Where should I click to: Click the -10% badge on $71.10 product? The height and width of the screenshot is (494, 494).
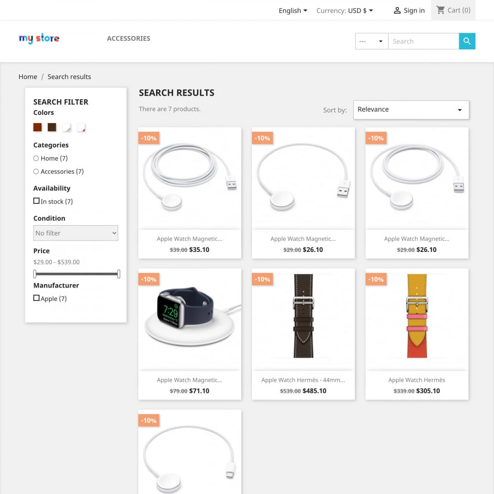click(149, 279)
